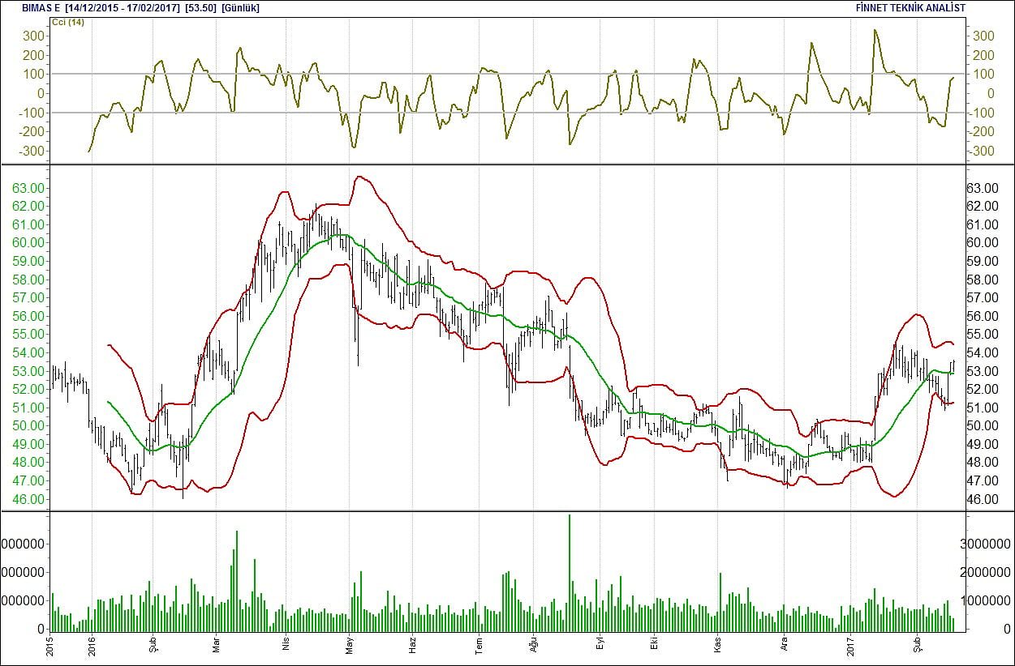This screenshot has width=1015, height=666.
Task: Click '-300' on the left CCI axis
Action: [x=31, y=152]
